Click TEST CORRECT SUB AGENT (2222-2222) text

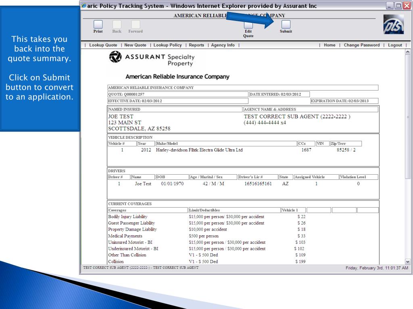coord(297,116)
